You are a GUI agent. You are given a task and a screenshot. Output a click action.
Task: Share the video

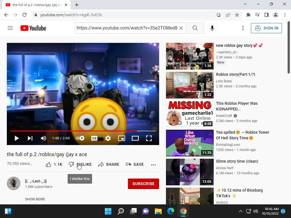[x=109, y=164]
